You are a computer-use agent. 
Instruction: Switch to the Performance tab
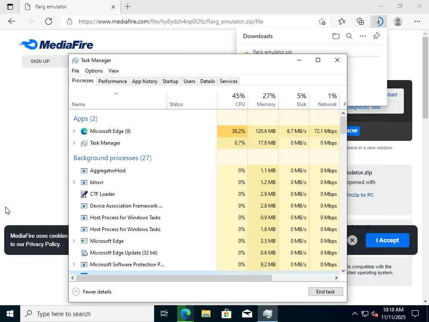(113, 81)
